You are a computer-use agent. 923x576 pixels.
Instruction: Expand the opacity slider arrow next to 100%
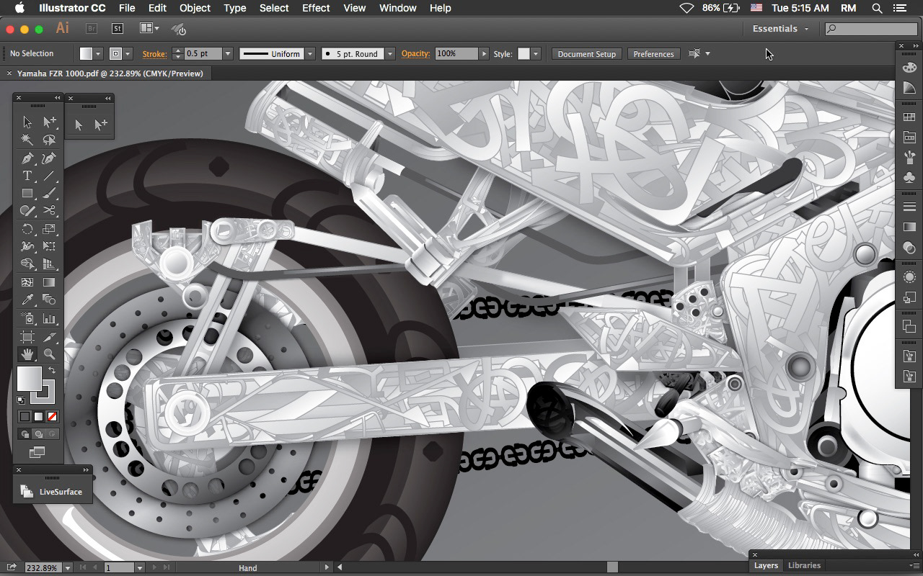484,54
